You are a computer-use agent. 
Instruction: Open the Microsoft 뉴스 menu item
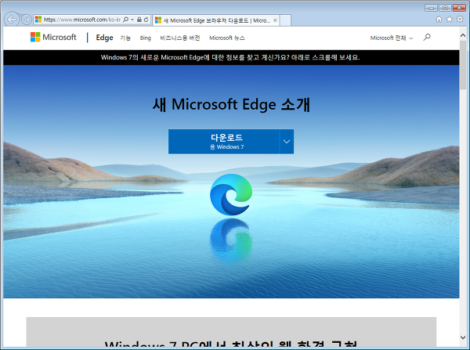[x=227, y=38]
